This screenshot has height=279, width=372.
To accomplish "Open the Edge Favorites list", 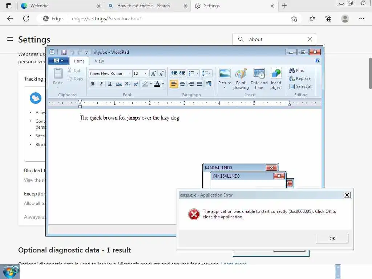I will pyautogui.click(x=312, y=19).
